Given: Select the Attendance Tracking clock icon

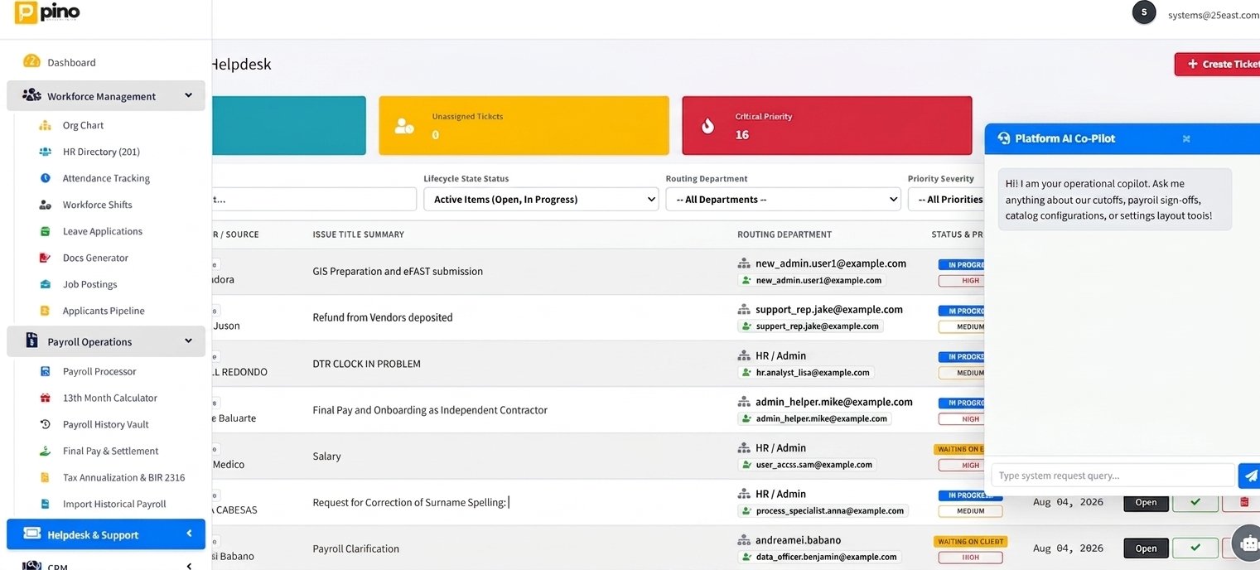Looking at the screenshot, I should pyautogui.click(x=46, y=178).
